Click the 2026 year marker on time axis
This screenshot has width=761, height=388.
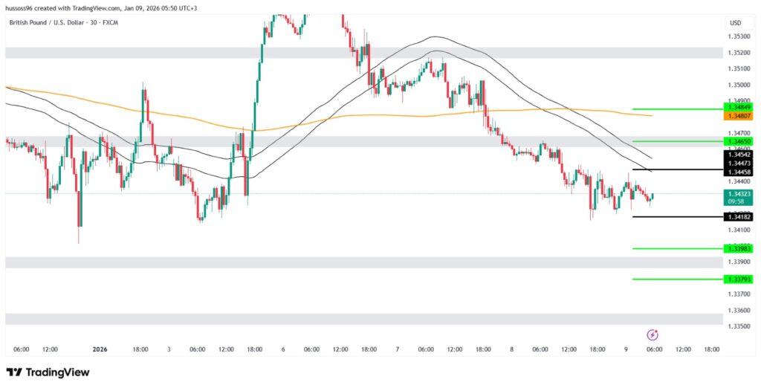point(100,349)
